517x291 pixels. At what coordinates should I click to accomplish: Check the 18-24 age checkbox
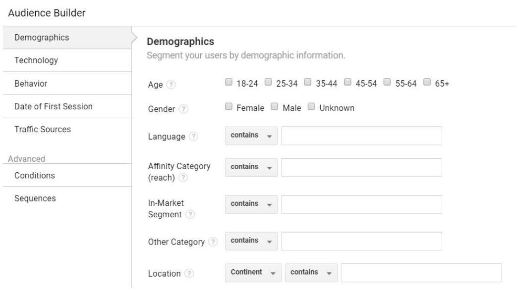tap(229, 82)
